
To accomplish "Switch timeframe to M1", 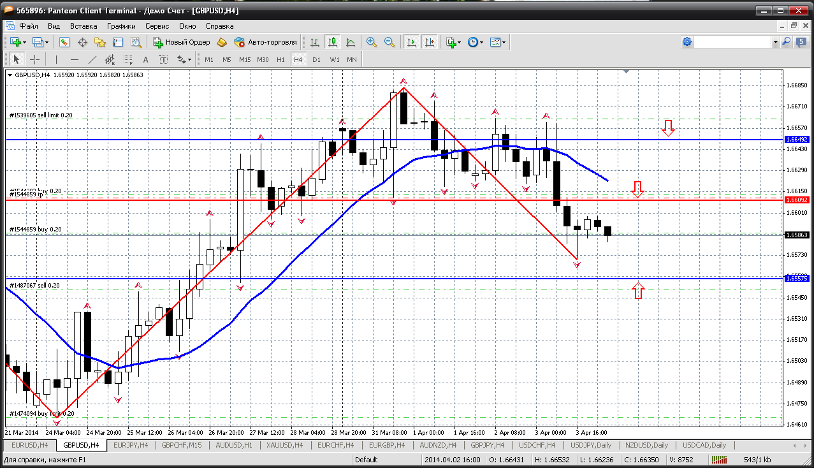I will 209,59.
